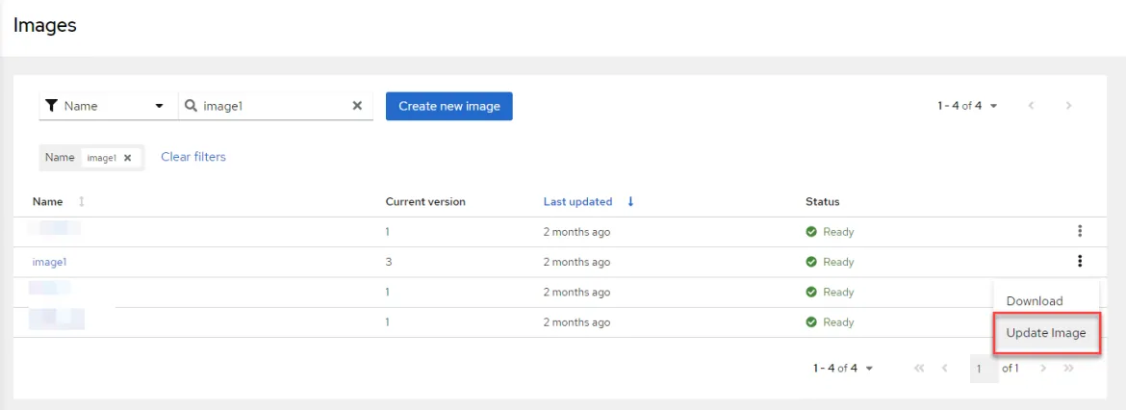Click the kebab menu for image1 row
The height and width of the screenshot is (410, 1126).
pyautogui.click(x=1080, y=261)
